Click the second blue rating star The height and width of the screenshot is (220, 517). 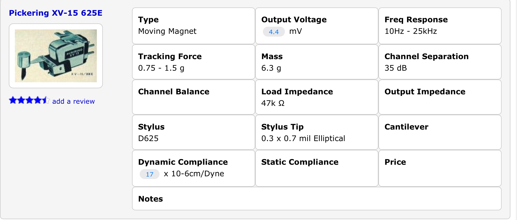pos(21,100)
